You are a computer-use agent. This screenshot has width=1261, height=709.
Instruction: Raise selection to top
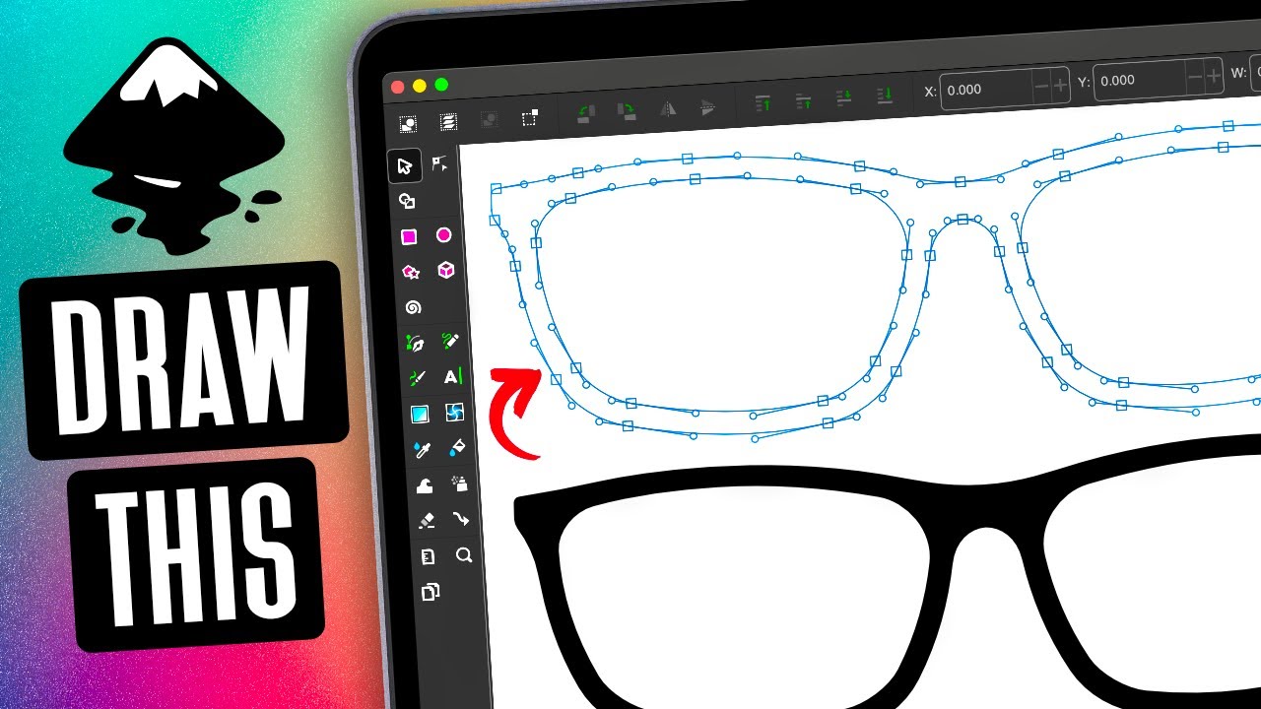click(763, 103)
